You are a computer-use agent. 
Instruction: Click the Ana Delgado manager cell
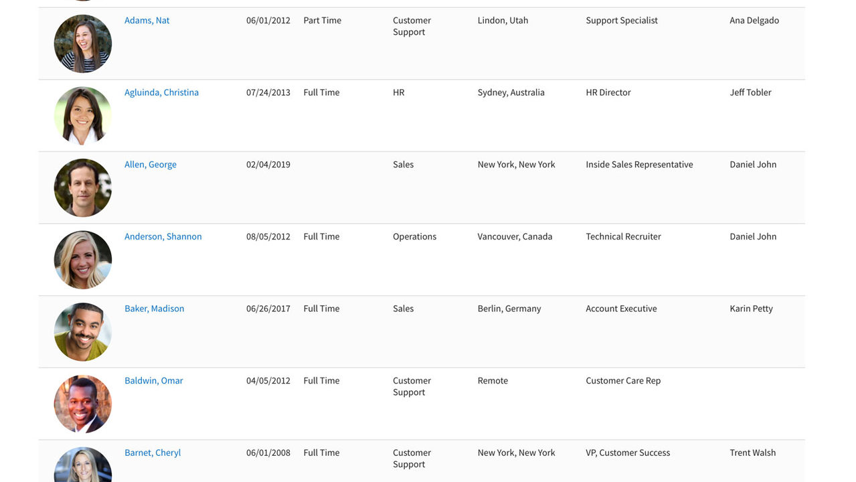(754, 20)
